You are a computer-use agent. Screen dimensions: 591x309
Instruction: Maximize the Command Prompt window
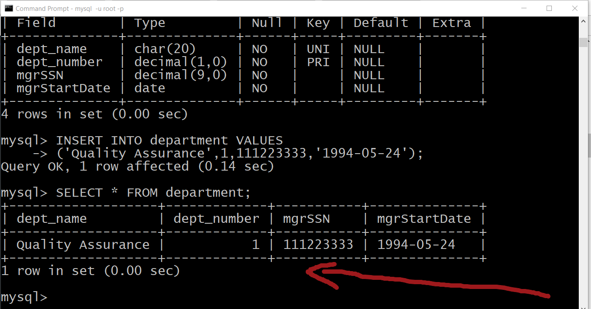click(x=549, y=8)
